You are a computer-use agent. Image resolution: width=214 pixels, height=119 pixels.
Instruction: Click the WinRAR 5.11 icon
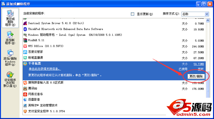pos(25,40)
